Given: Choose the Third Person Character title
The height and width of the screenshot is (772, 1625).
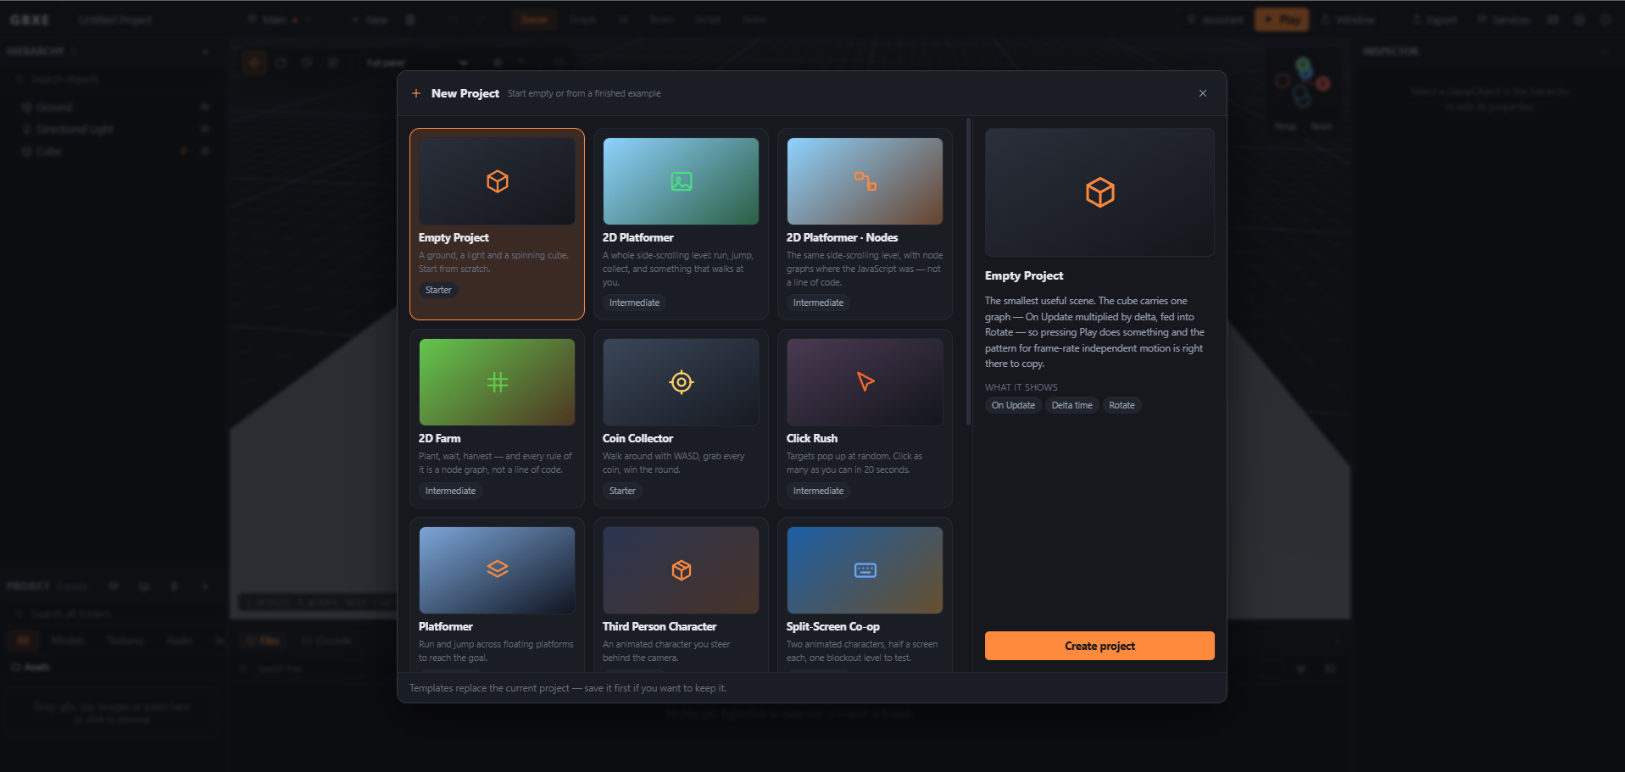Looking at the screenshot, I should tap(659, 627).
